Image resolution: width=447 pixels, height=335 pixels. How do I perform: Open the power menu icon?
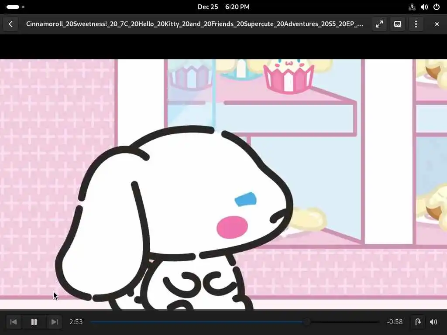(437, 7)
